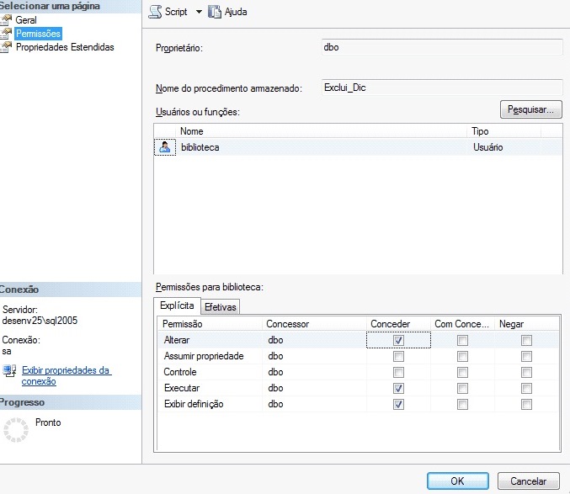
Task: Check Negar for Executar
Action: [x=526, y=388]
